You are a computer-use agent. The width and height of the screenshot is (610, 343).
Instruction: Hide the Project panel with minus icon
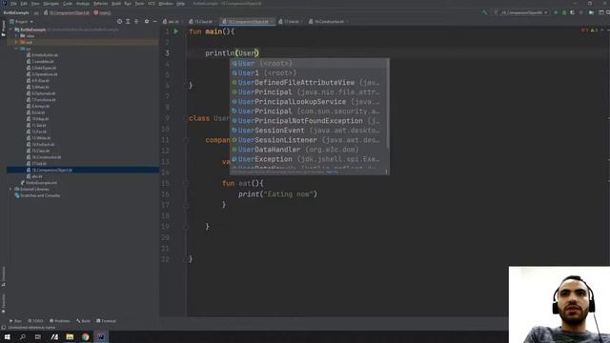point(154,21)
